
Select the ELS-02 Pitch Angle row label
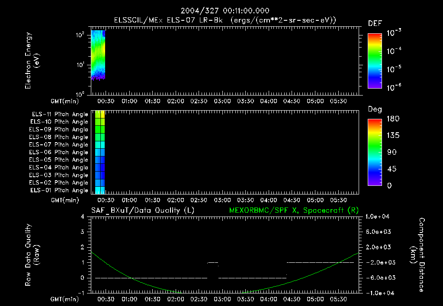(59, 183)
